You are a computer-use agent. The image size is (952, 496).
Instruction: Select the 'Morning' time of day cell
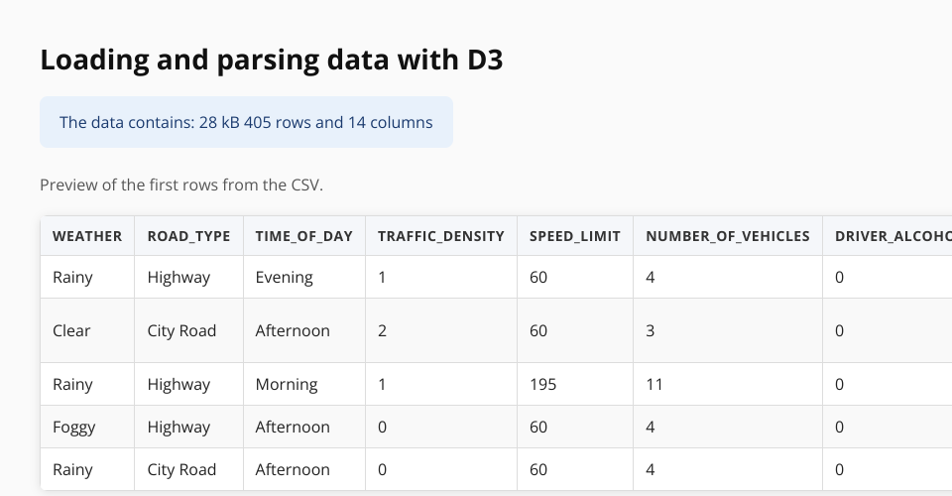click(x=286, y=384)
